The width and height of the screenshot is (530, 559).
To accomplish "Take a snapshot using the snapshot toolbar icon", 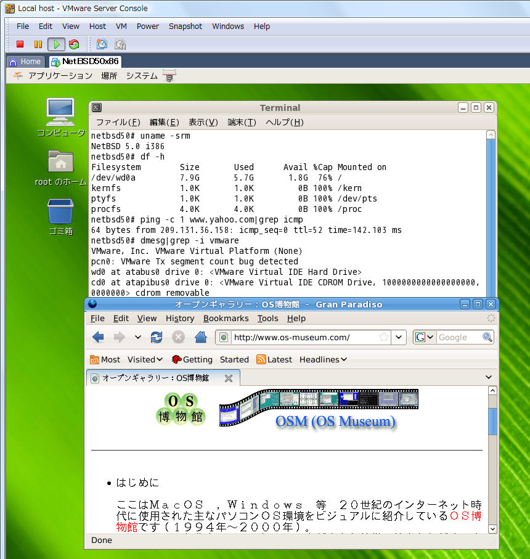I will [x=102, y=44].
